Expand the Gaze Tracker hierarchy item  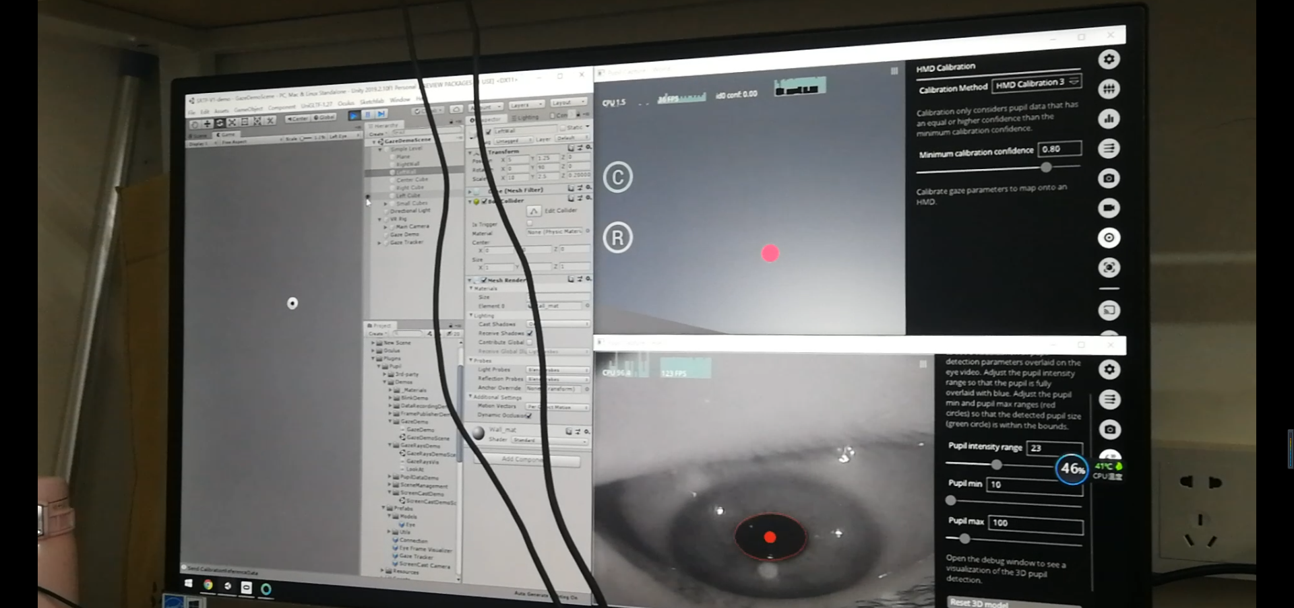pos(380,242)
